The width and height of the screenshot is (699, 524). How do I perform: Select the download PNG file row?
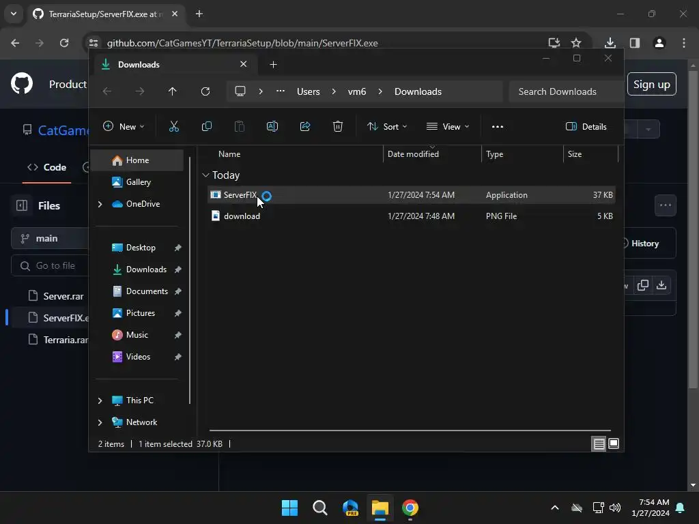tap(412, 216)
